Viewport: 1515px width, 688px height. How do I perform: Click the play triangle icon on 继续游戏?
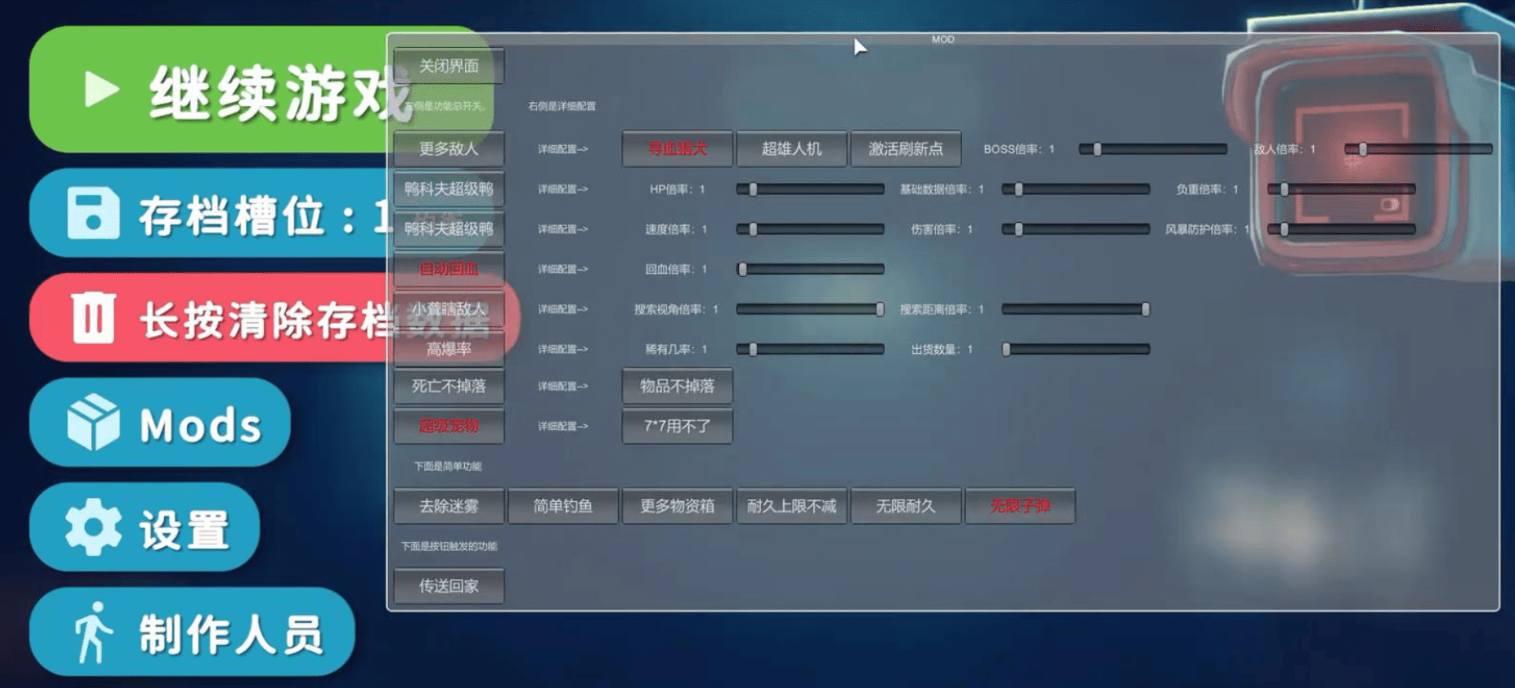coord(101,89)
